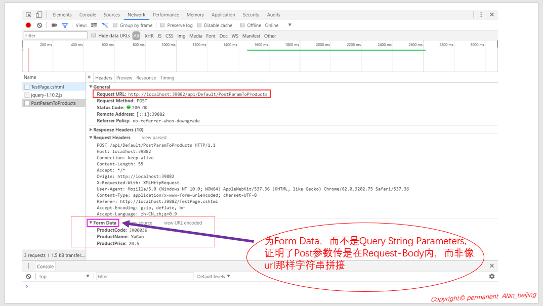Select the Console drawer tab
The width and height of the screenshot is (543, 306).
coord(45,266)
